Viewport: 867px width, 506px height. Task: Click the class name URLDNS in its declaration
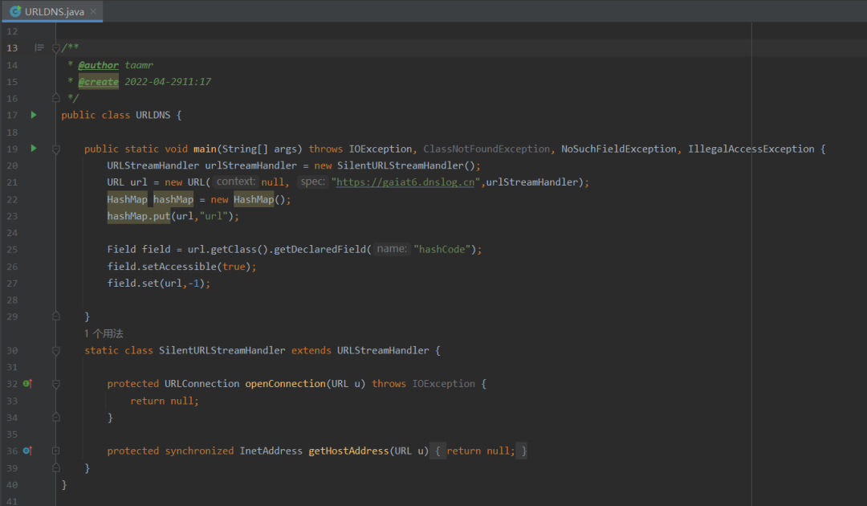(153, 115)
